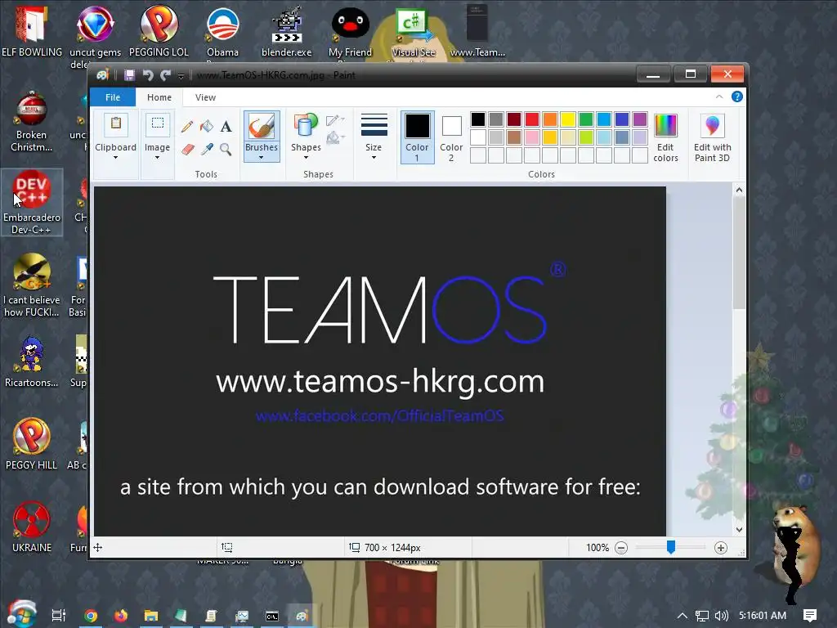Select the Magnifier tool
Screen dimensions: 837x628
click(226, 149)
